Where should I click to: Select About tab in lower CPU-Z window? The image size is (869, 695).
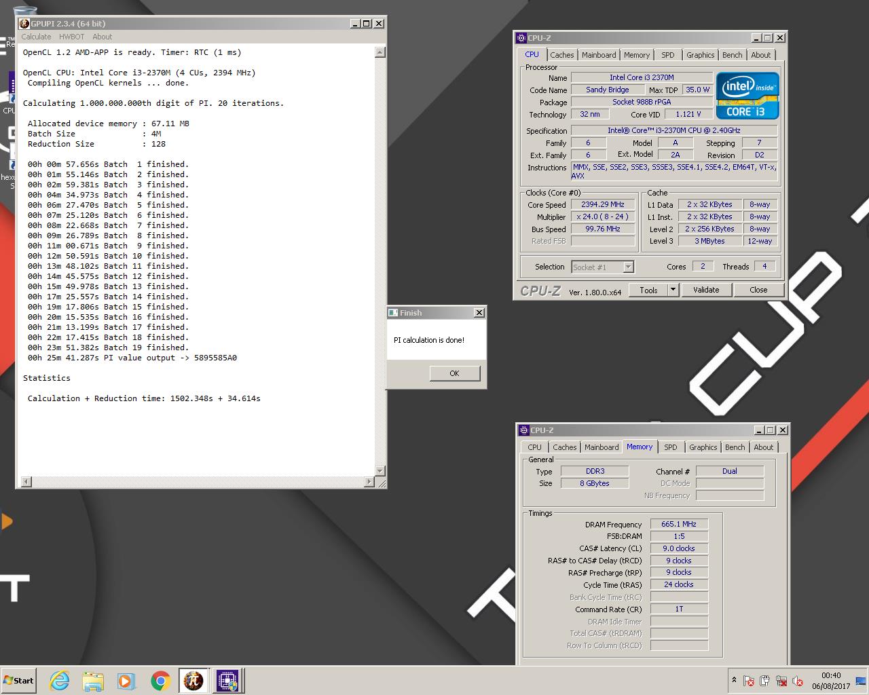click(764, 447)
